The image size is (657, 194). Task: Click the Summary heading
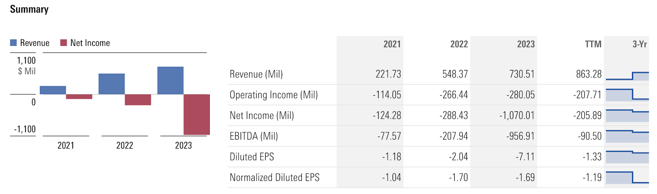tap(29, 9)
